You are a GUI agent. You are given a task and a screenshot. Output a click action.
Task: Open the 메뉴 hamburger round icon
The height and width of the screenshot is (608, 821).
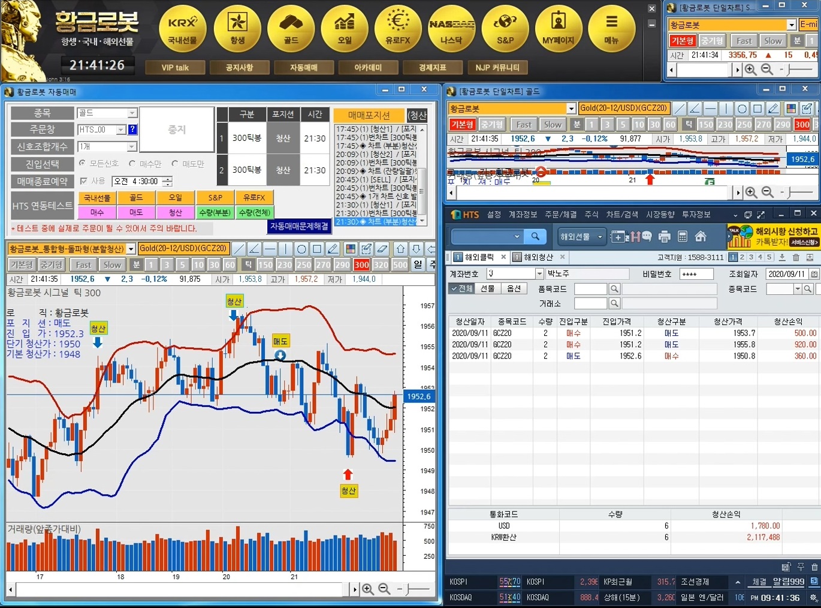tap(611, 28)
